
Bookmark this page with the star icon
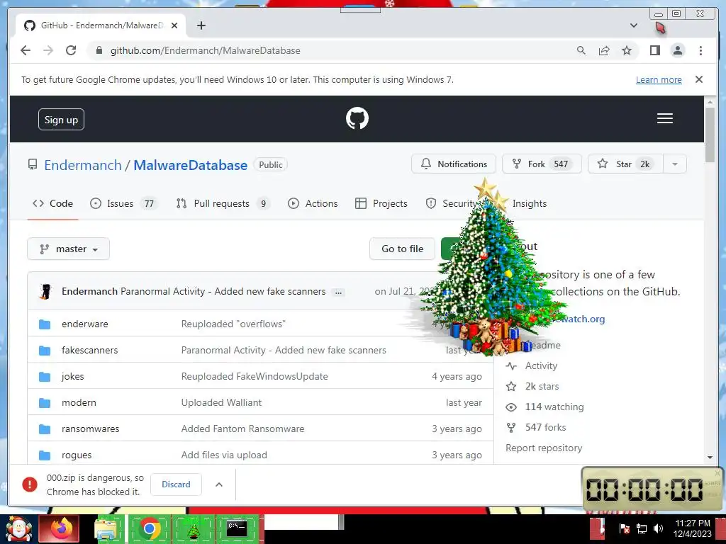627,50
